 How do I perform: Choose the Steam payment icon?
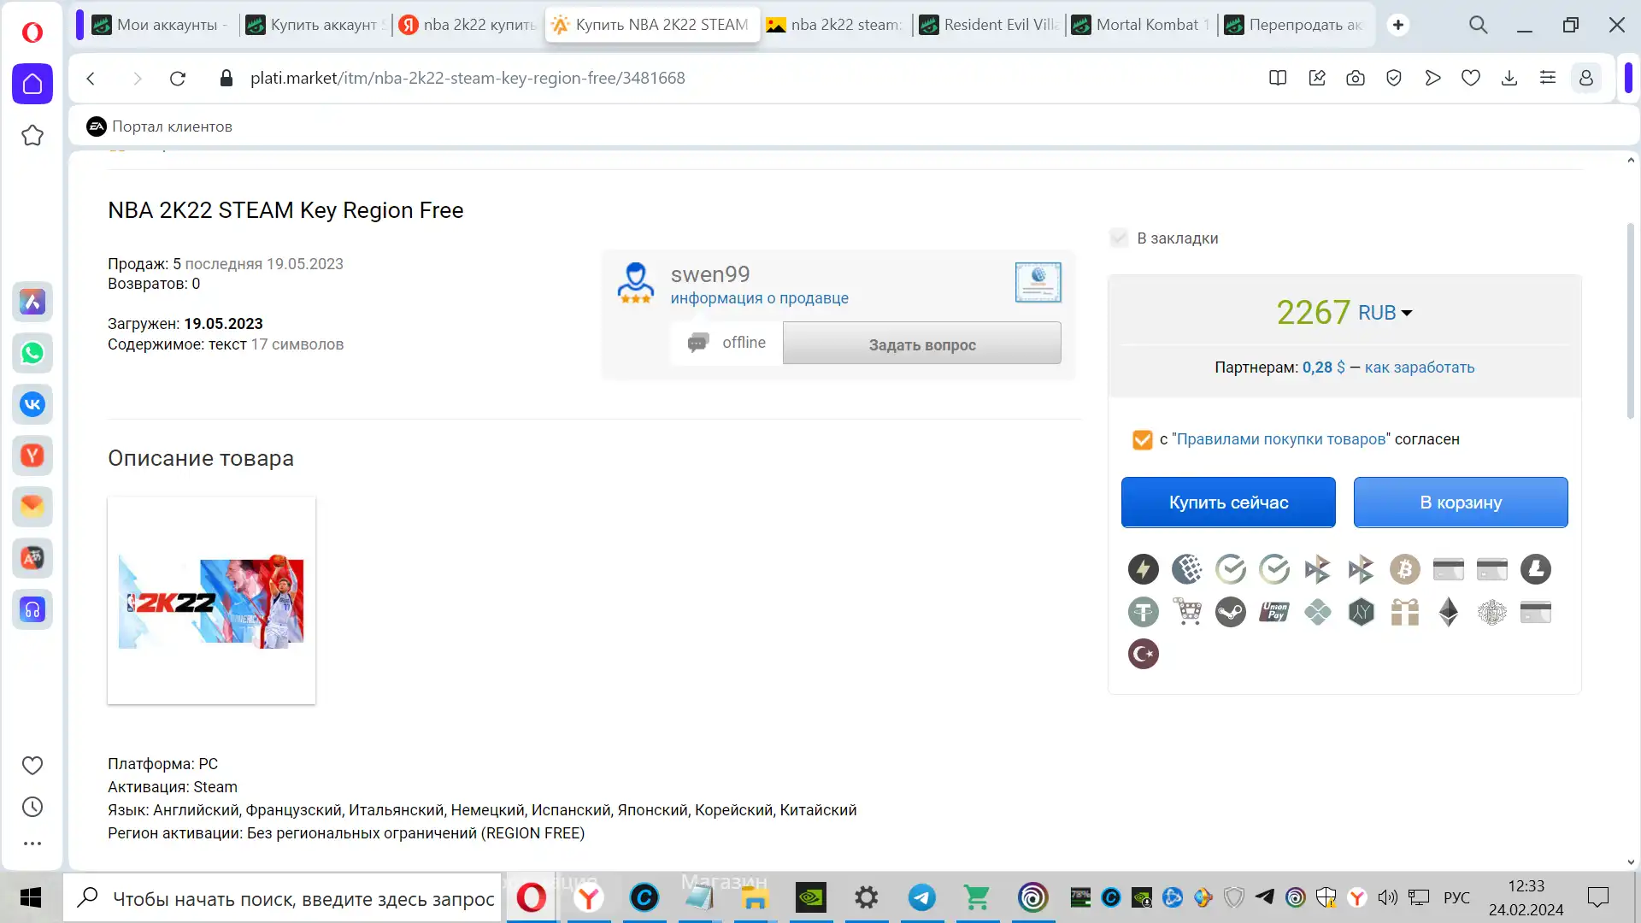(1231, 612)
